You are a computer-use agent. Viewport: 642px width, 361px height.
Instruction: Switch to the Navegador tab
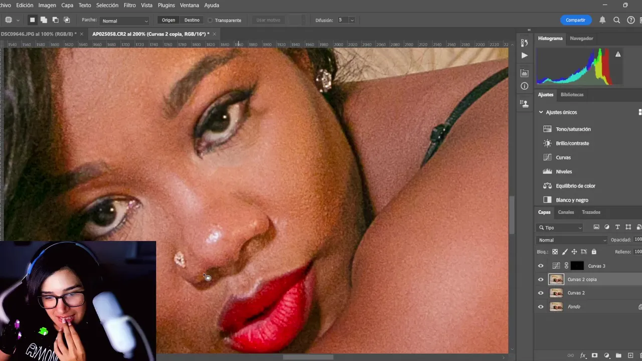pos(581,38)
